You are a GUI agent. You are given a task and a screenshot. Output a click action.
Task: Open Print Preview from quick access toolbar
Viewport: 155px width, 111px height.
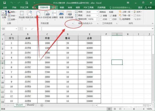[27, 3]
